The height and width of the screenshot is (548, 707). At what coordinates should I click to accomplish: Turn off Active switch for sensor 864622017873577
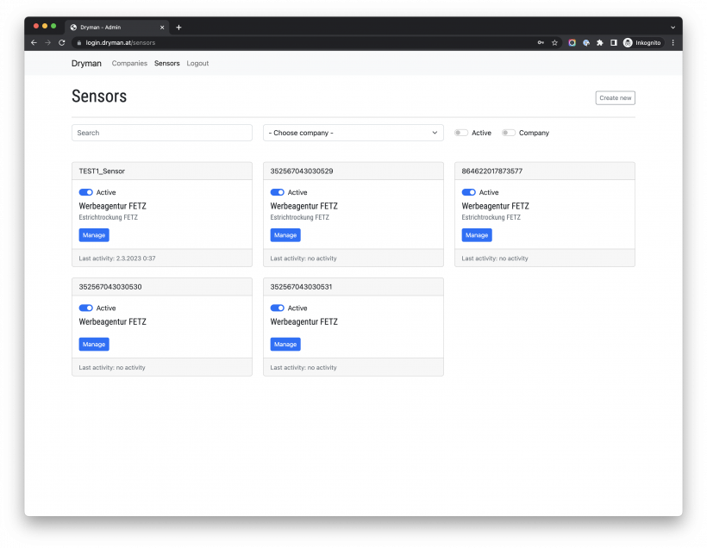click(x=468, y=192)
